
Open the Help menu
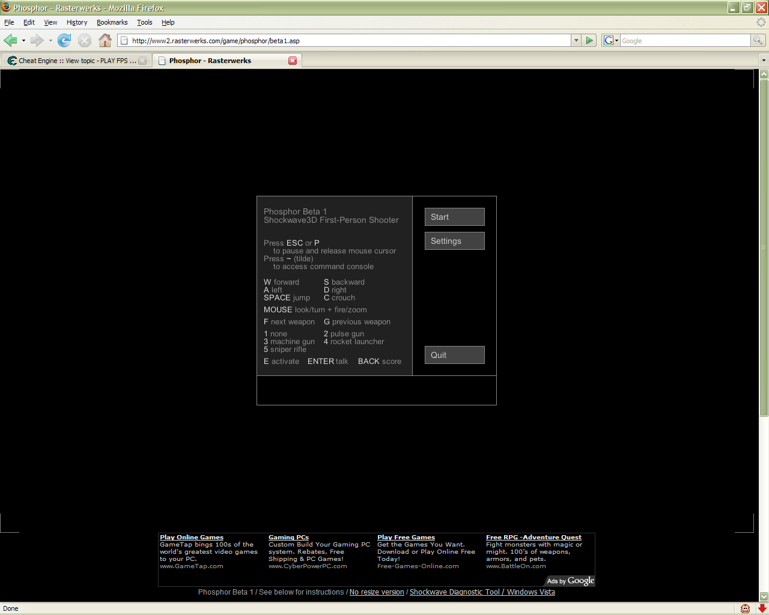coord(168,22)
